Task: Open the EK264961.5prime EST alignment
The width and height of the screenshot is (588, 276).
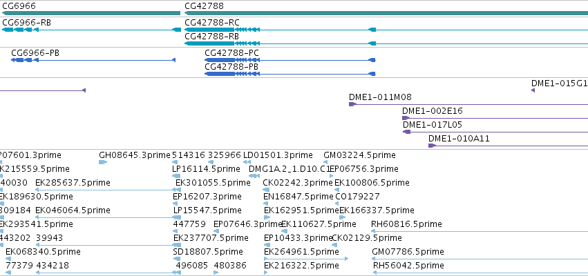Action: click(x=306, y=259)
